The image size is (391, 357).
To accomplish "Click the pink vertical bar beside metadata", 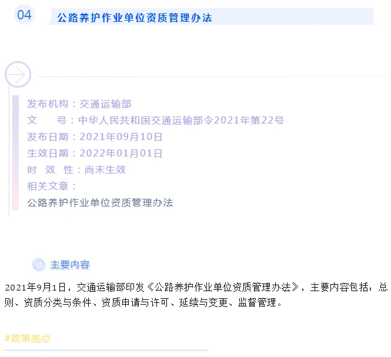I will pyautogui.click(x=15, y=153).
